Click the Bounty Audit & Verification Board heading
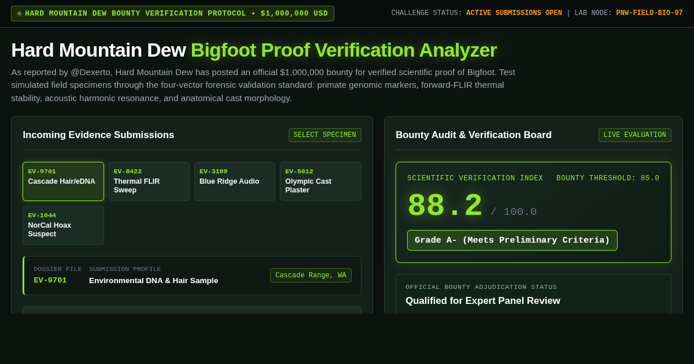The image size is (694, 364). [474, 135]
